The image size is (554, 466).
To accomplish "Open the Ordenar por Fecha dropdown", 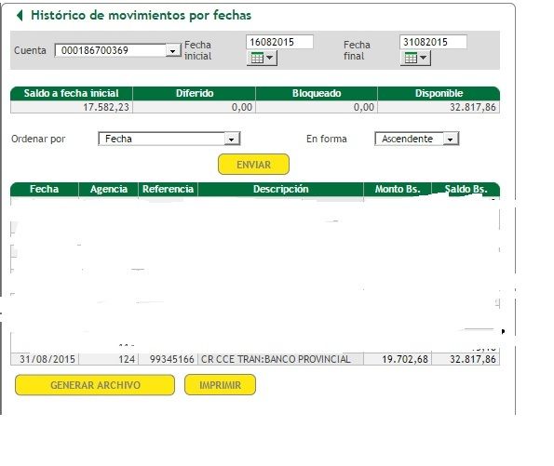I will 231,140.
